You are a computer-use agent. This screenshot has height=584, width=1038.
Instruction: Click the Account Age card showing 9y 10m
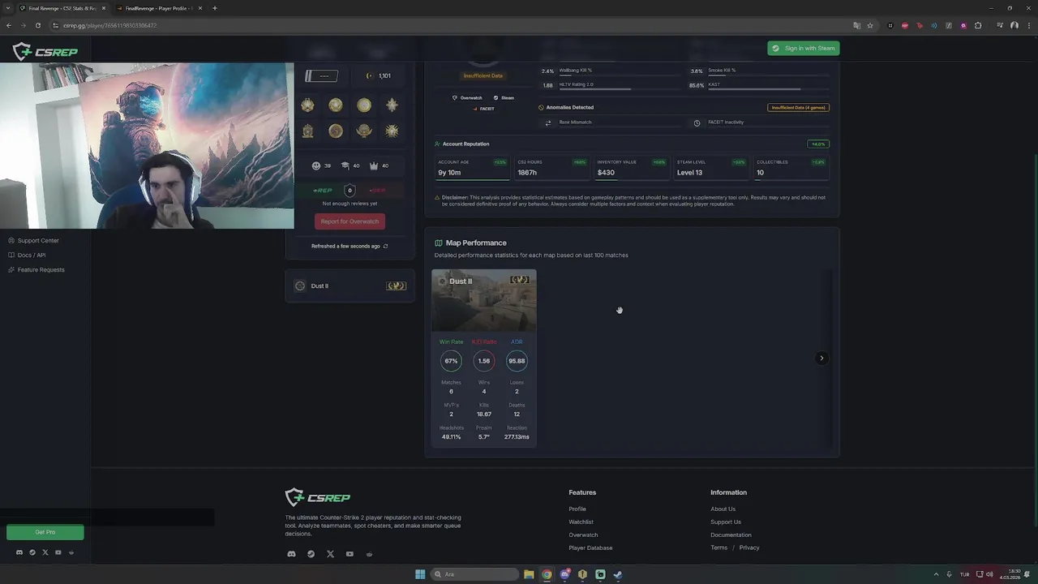pyautogui.click(x=472, y=168)
